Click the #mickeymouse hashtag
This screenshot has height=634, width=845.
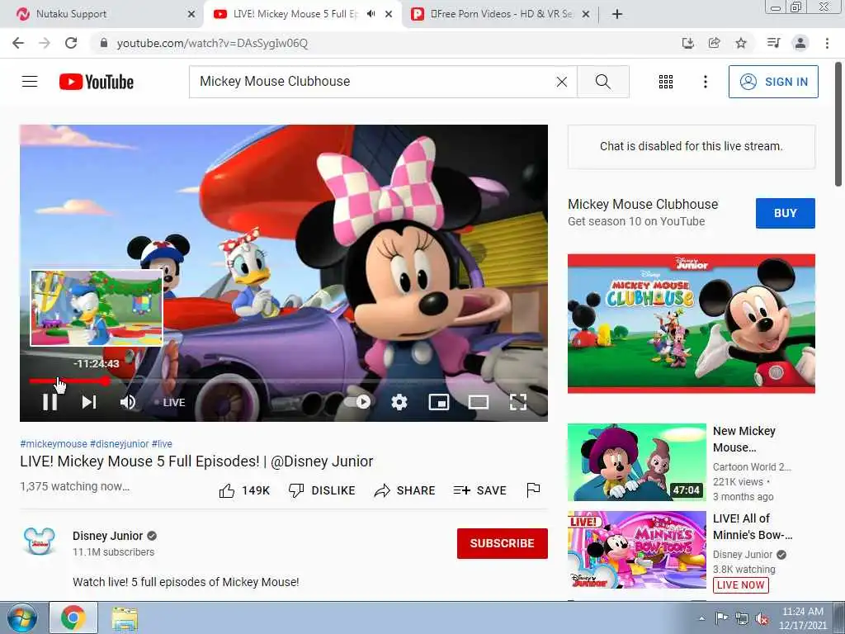(54, 444)
